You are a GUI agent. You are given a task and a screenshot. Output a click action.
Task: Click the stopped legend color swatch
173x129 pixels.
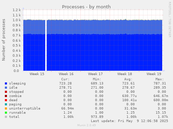tap(6, 92)
